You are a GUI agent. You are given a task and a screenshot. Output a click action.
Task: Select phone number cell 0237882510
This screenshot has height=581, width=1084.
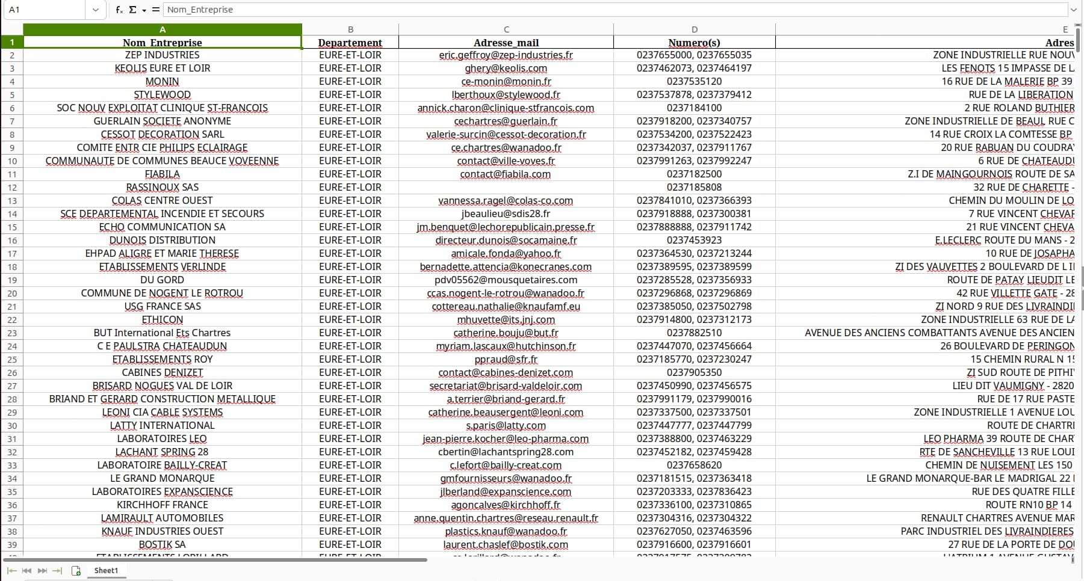tap(695, 333)
